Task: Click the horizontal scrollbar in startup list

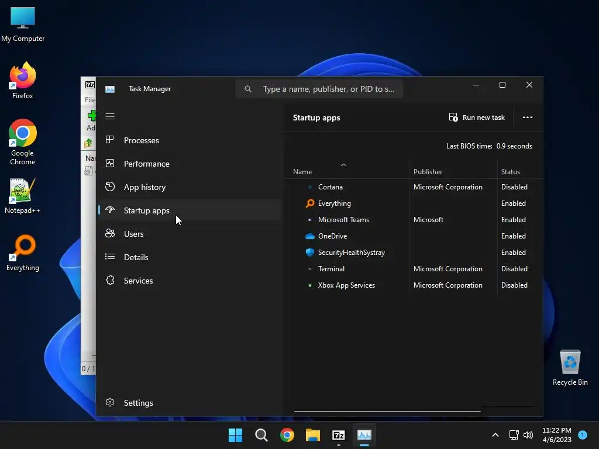Action: point(387,412)
